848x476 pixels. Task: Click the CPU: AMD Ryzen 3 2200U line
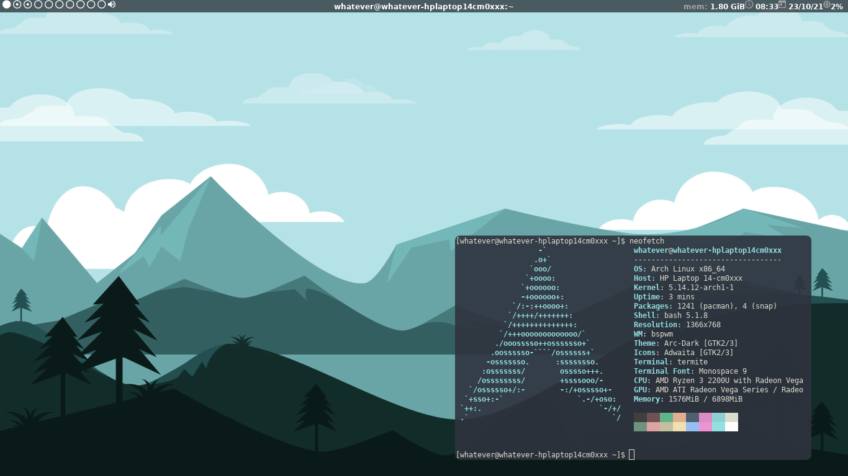tap(718, 381)
